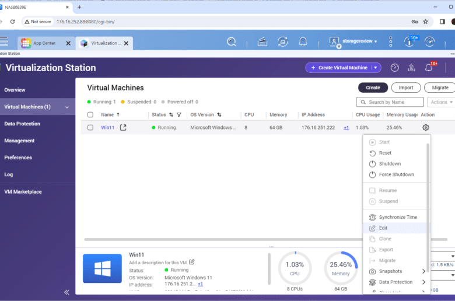Click the Win11 action gear icon
Image resolution: width=455 pixels, height=301 pixels.
pos(426,127)
